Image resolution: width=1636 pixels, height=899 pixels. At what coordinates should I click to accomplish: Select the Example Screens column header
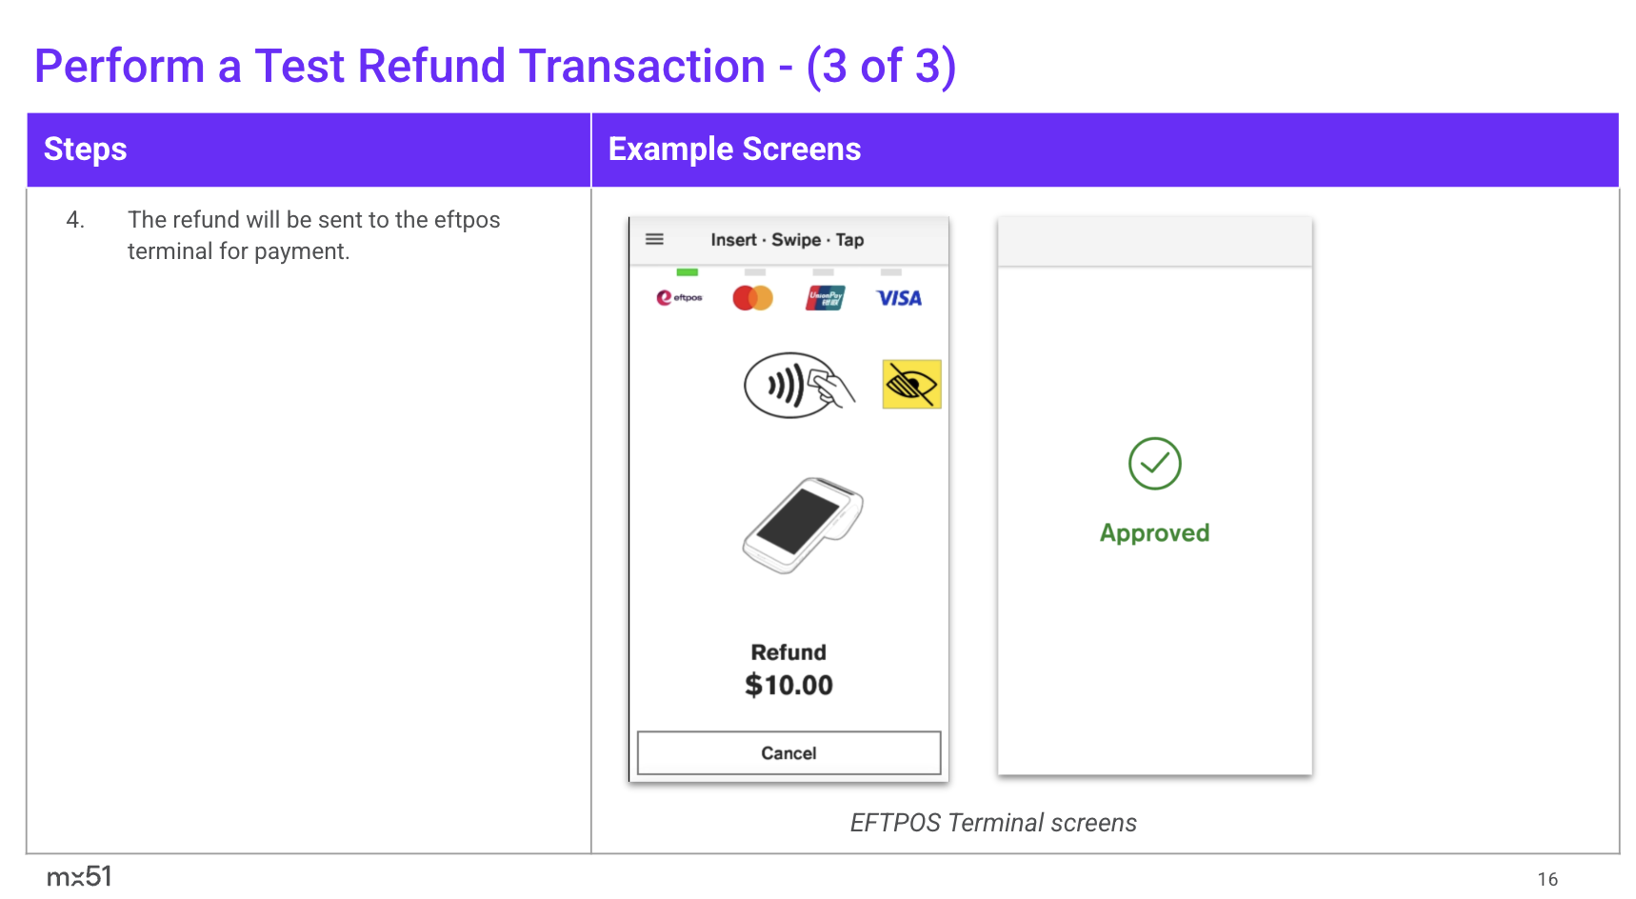tap(734, 150)
